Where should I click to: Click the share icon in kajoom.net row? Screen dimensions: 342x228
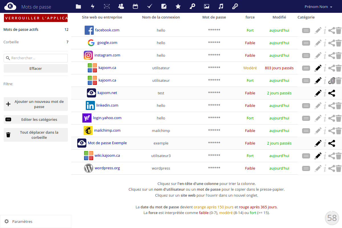[331, 93]
